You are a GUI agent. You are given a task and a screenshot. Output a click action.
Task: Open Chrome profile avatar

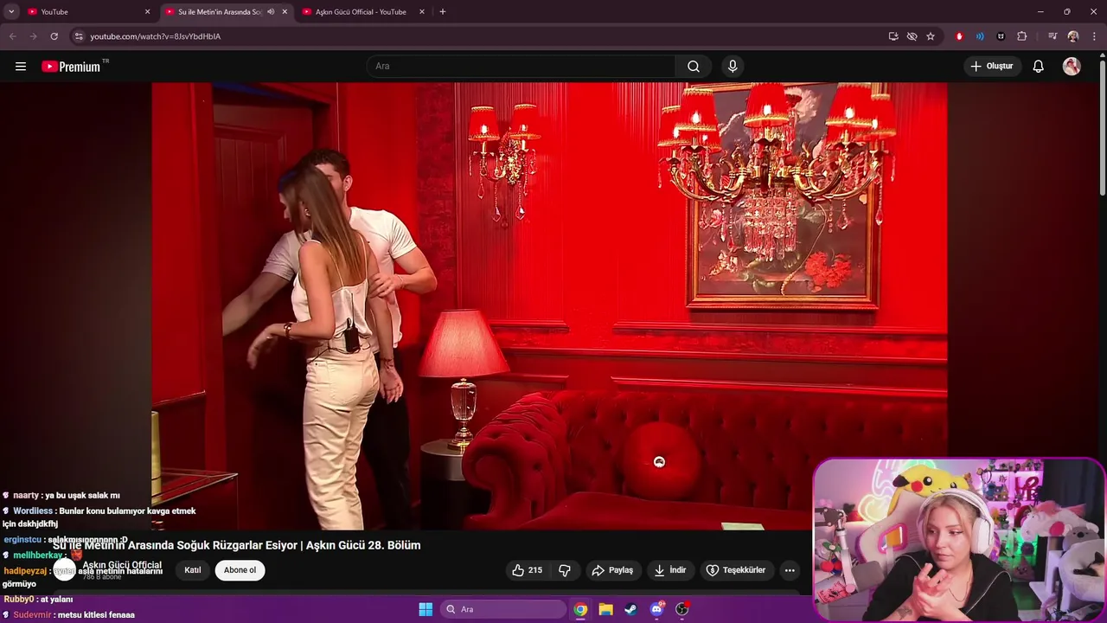click(1073, 36)
